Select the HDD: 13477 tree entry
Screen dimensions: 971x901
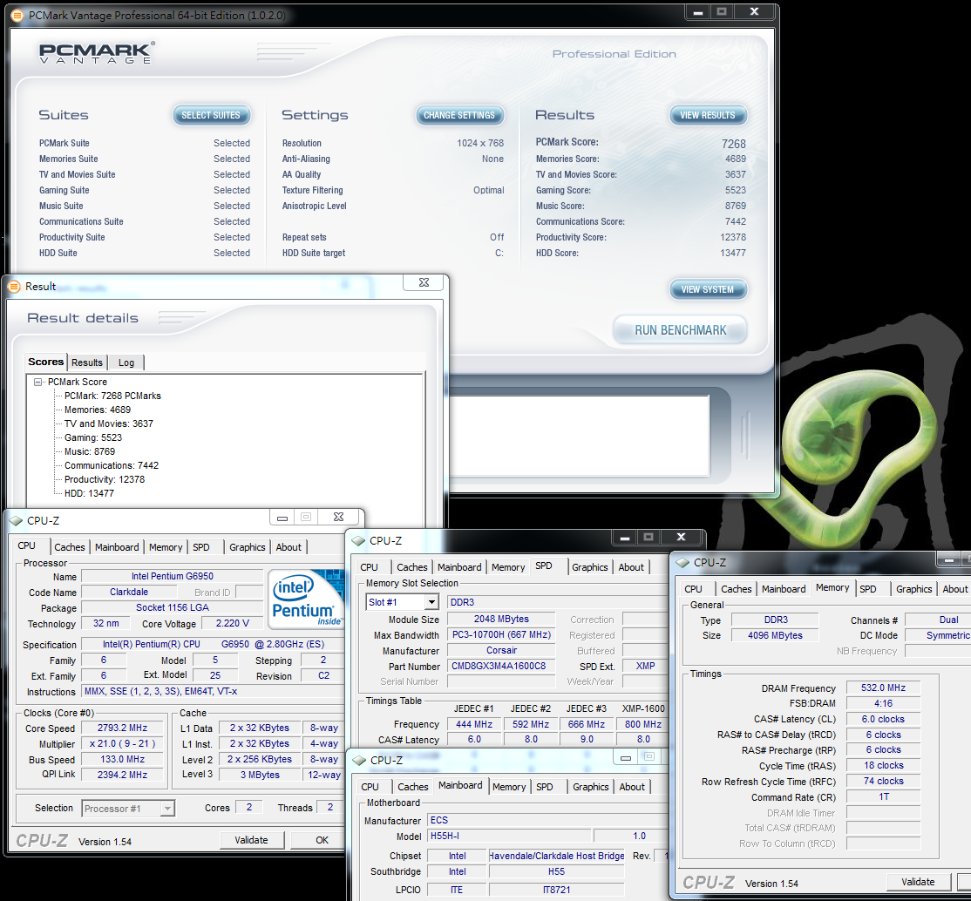89,493
